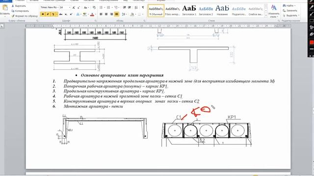Viewport: 314px width, 176px height.
Task: Open the text effects icon
Action: [x=78, y=14]
